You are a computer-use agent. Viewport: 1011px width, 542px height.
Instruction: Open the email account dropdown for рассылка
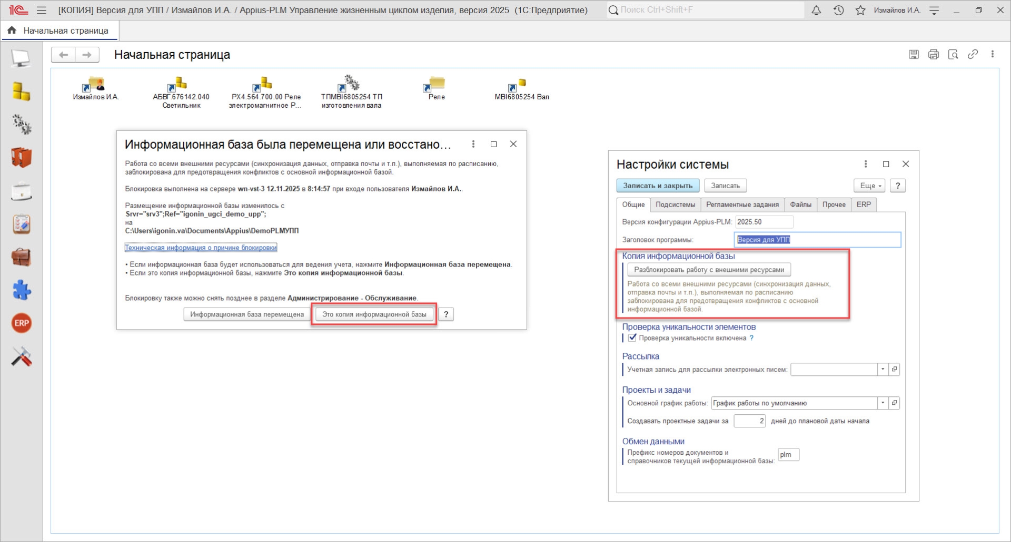tap(883, 370)
